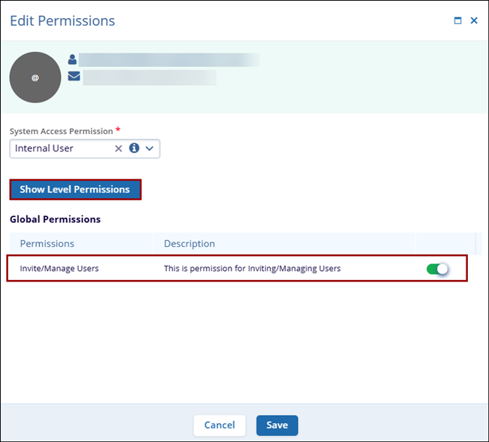Image resolution: width=489 pixels, height=442 pixels.
Task: Select the Description column header
Action: [x=190, y=243]
